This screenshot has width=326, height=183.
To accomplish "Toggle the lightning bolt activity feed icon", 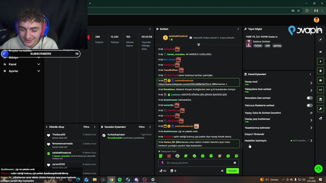I will [x=320, y=61].
